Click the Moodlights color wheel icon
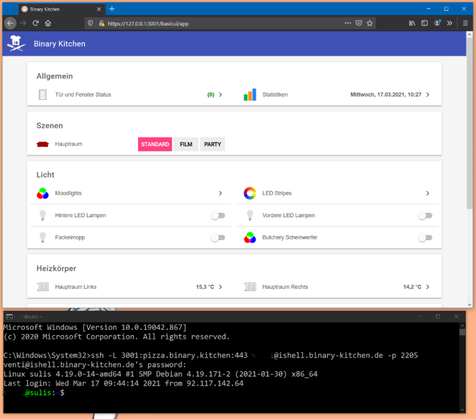The height and width of the screenshot is (419, 476). point(42,193)
